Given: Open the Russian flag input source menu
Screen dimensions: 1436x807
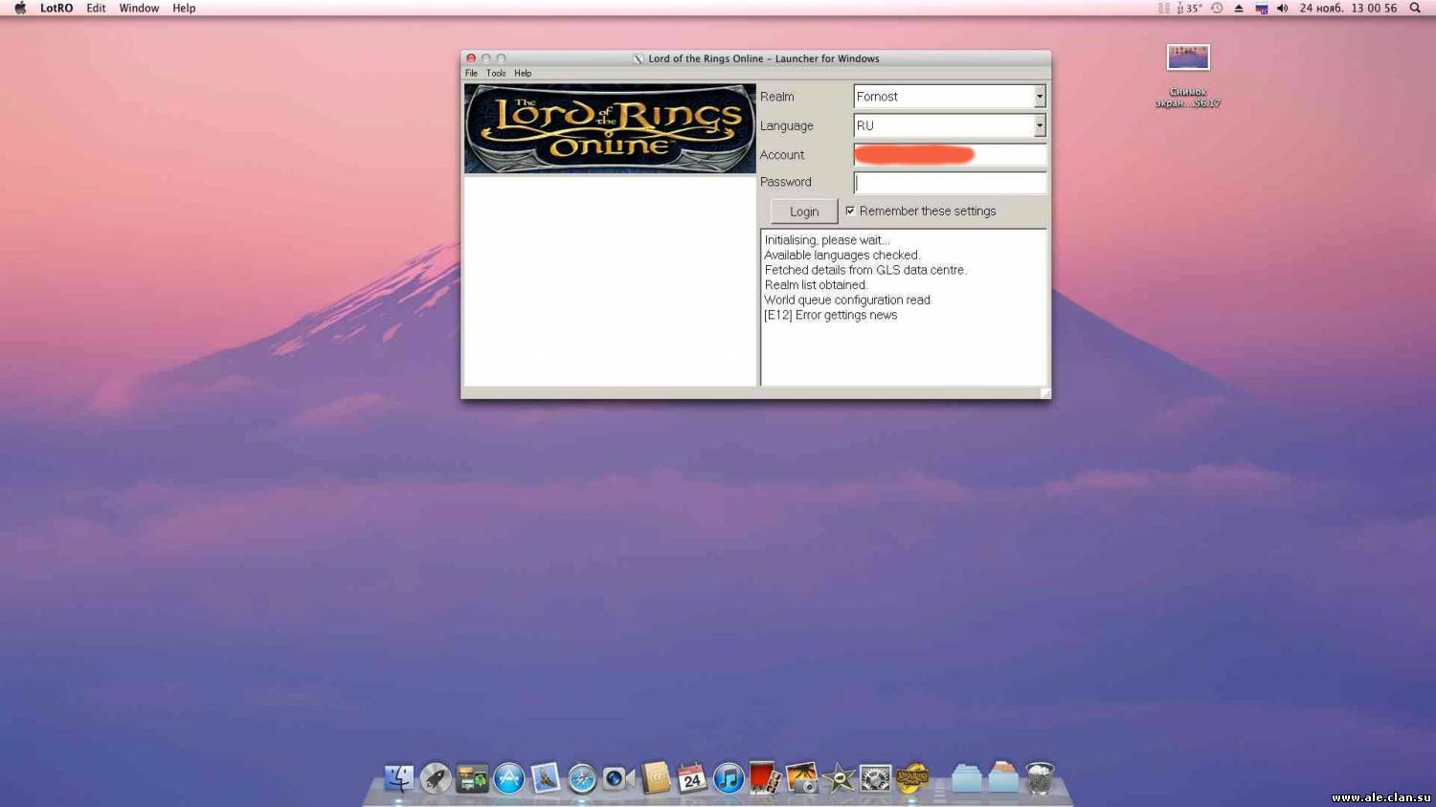Looking at the screenshot, I should [1261, 8].
